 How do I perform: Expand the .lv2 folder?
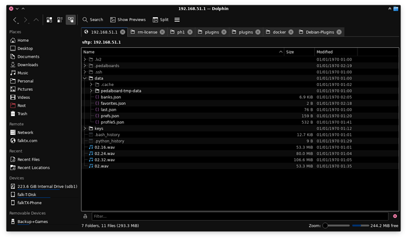pyautogui.click(x=85, y=59)
